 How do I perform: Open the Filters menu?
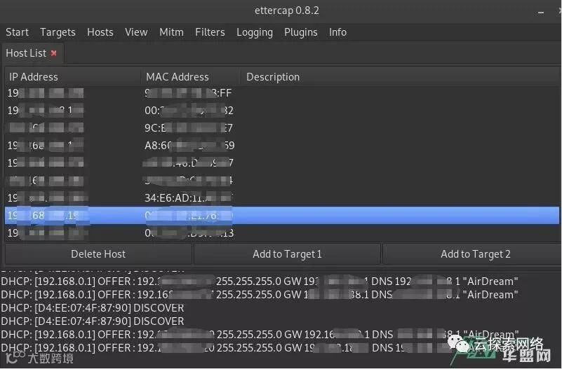(210, 32)
